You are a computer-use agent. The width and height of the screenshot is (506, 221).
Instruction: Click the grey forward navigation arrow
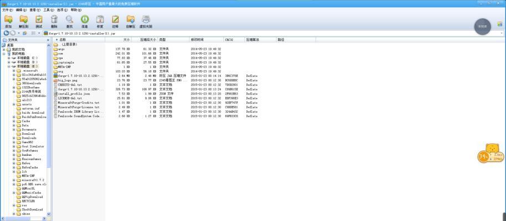coord(13,33)
